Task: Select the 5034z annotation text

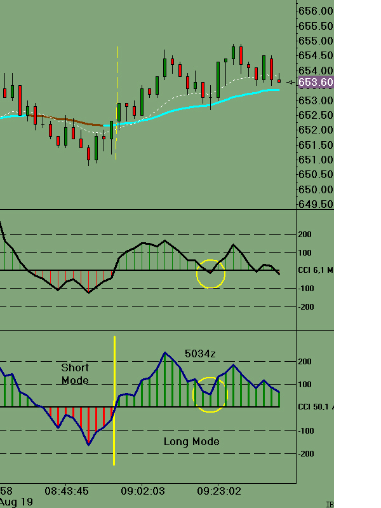Action: click(200, 354)
